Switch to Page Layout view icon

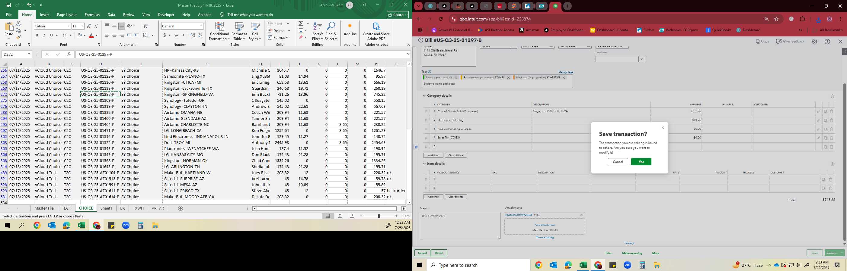[340, 216]
